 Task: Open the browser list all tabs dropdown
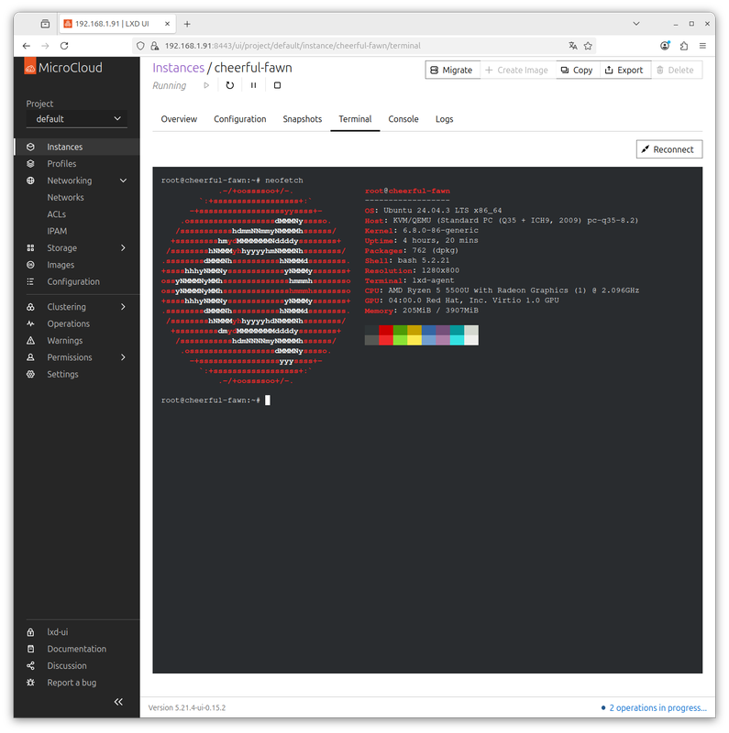(x=635, y=24)
